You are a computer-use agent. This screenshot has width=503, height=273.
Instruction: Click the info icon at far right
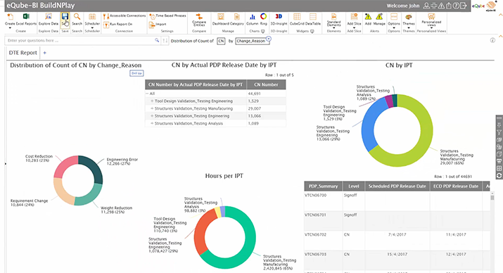click(x=492, y=40)
